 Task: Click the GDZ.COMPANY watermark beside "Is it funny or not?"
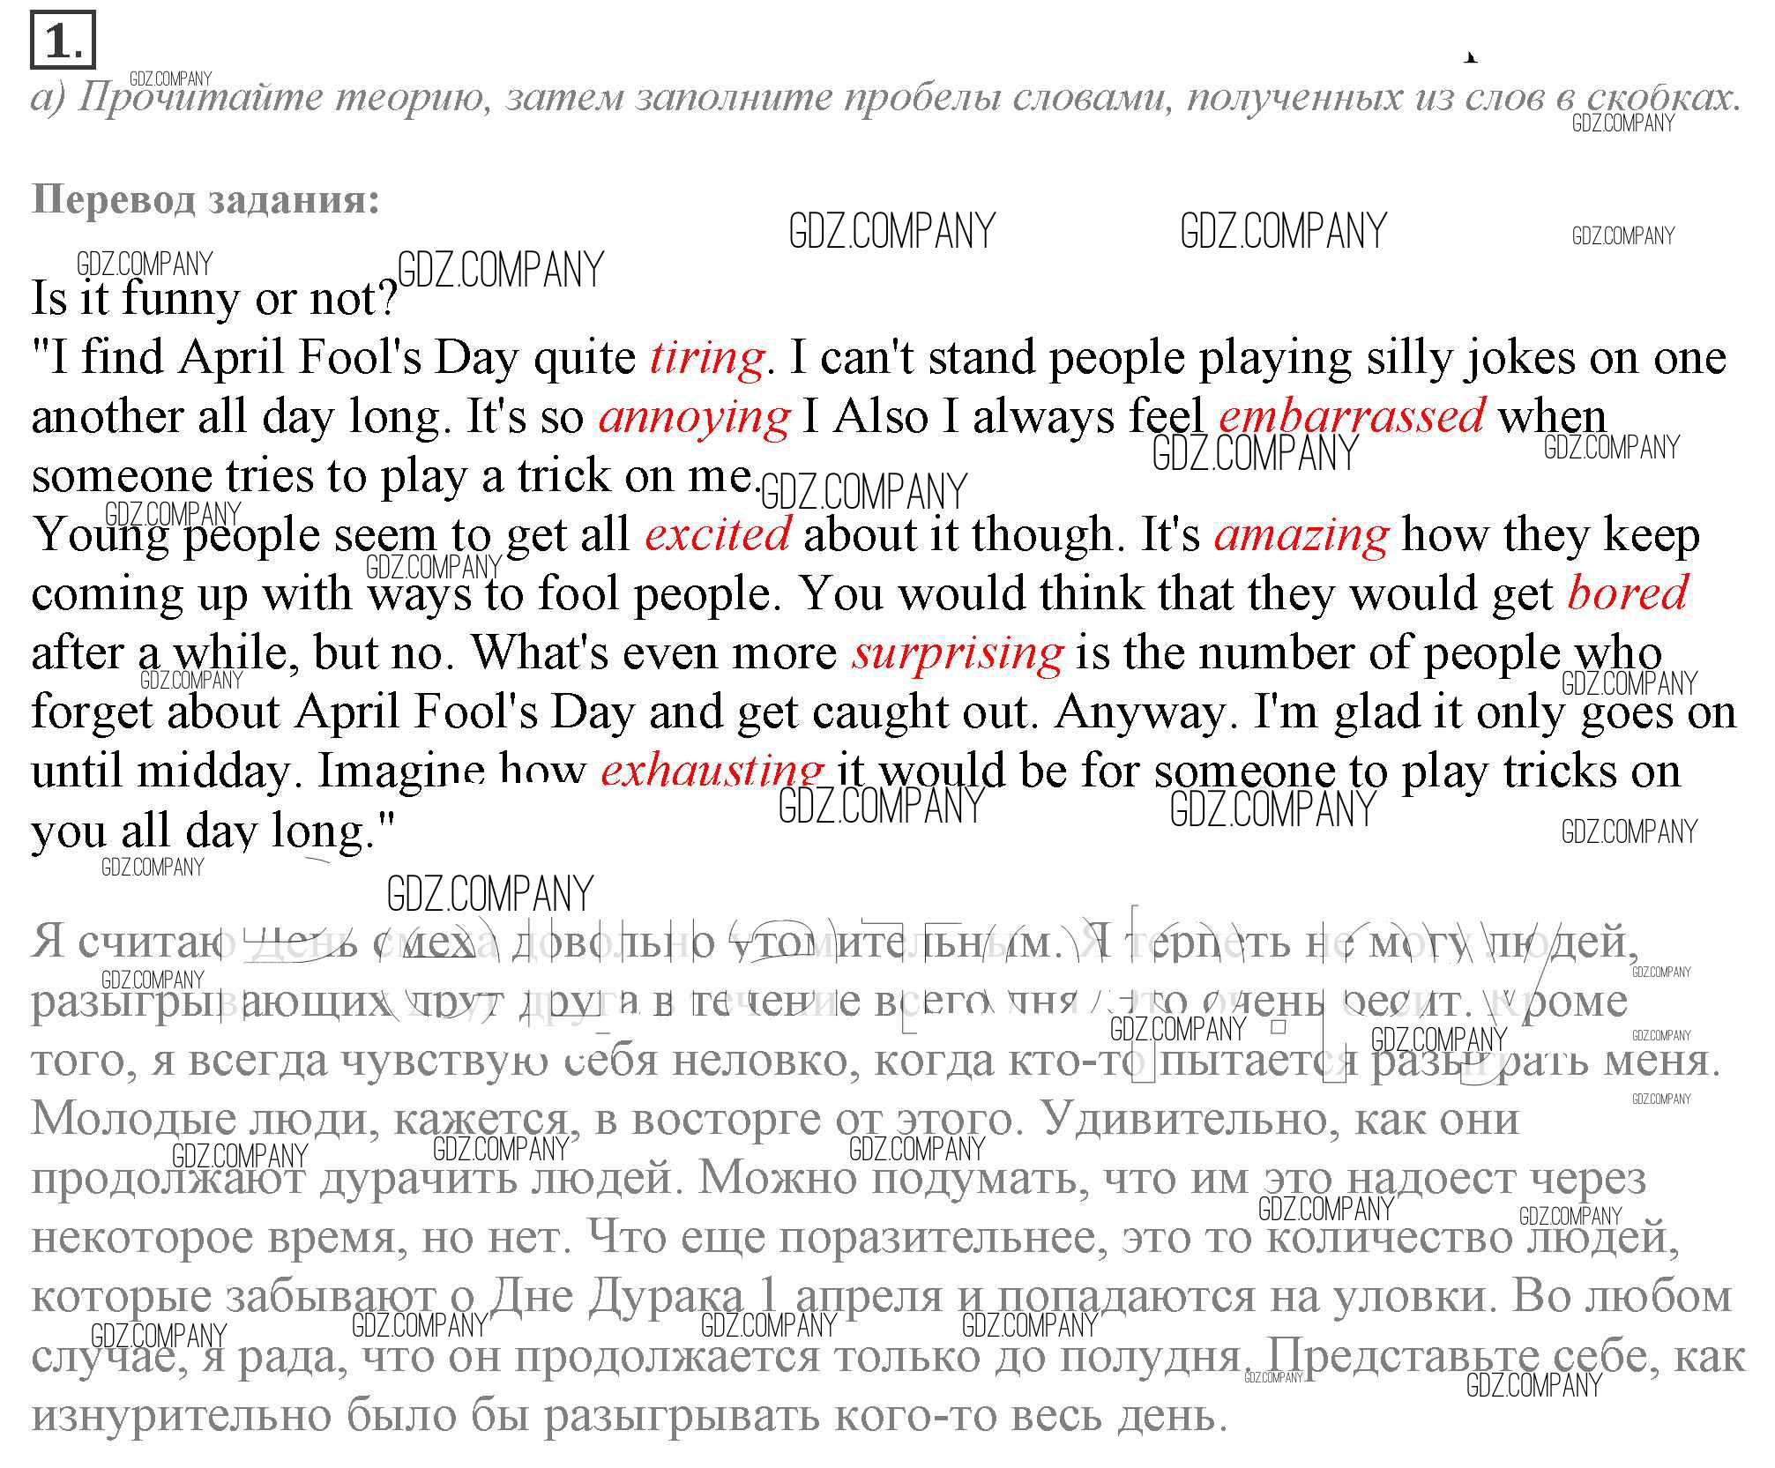[x=500, y=270]
